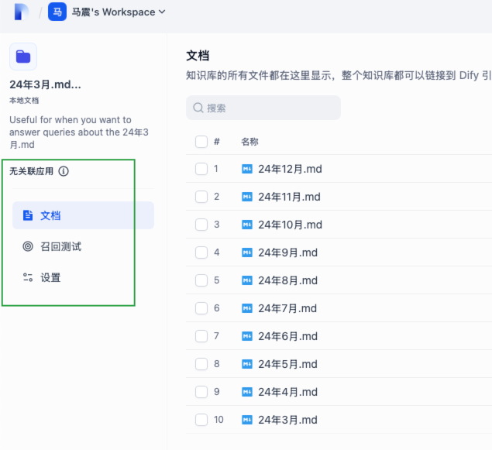Check the box for 24年11月.md
Viewport: 492px width, 450px height.
pos(201,197)
